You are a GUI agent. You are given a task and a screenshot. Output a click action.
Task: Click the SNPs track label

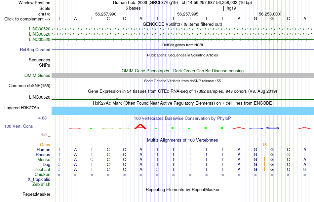point(45,65)
